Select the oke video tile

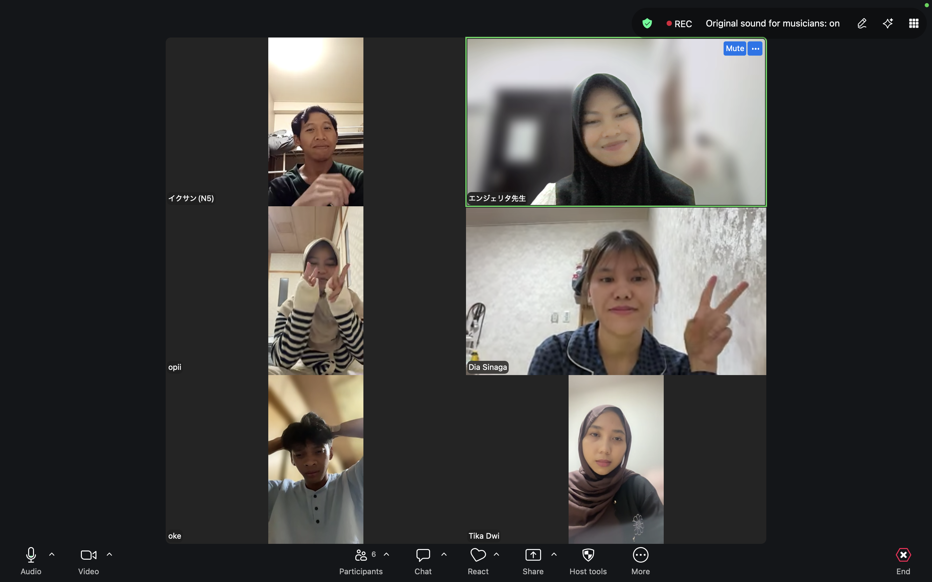(316, 459)
